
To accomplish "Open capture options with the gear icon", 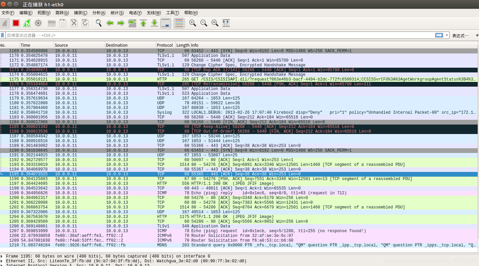I will pyautogui.click(x=38, y=23).
